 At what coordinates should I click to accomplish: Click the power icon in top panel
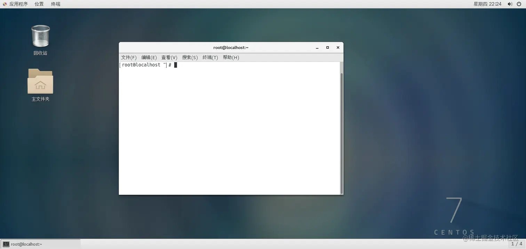point(519,4)
